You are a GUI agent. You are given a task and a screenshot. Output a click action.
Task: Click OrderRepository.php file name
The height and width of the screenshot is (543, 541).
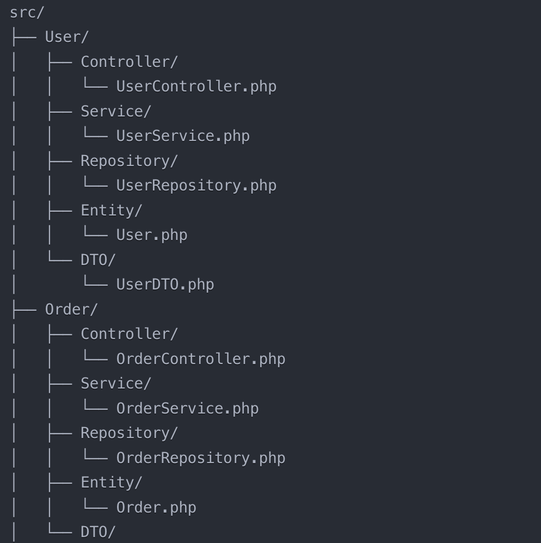pyautogui.click(x=201, y=458)
